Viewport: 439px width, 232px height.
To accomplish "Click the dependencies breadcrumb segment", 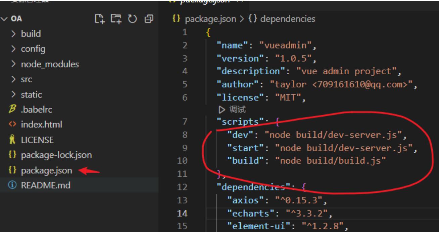I will 287,19.
